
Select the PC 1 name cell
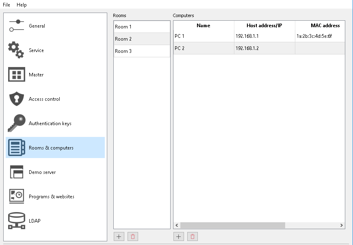point(204,36)
